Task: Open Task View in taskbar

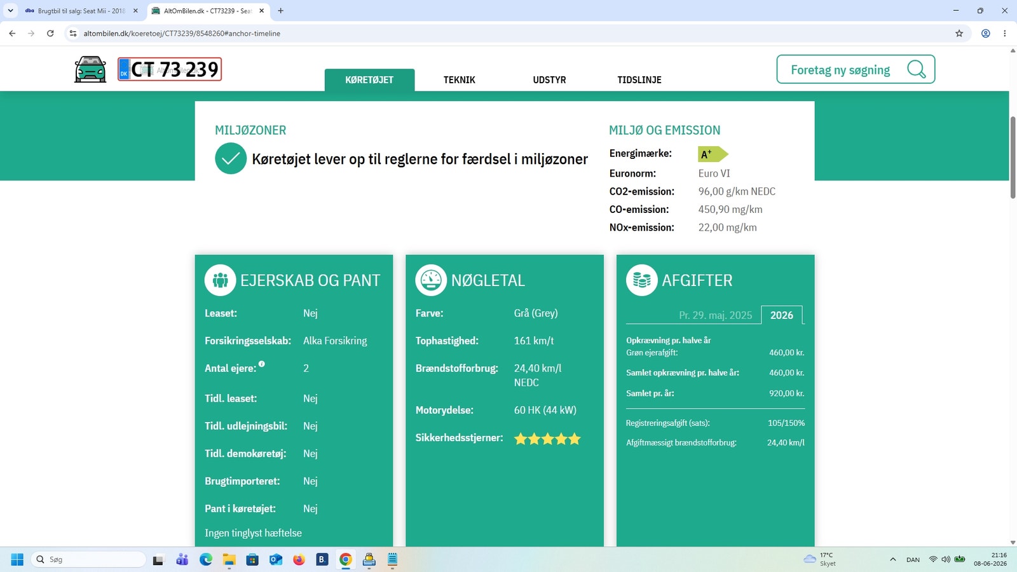Action: tap(158, 559)
